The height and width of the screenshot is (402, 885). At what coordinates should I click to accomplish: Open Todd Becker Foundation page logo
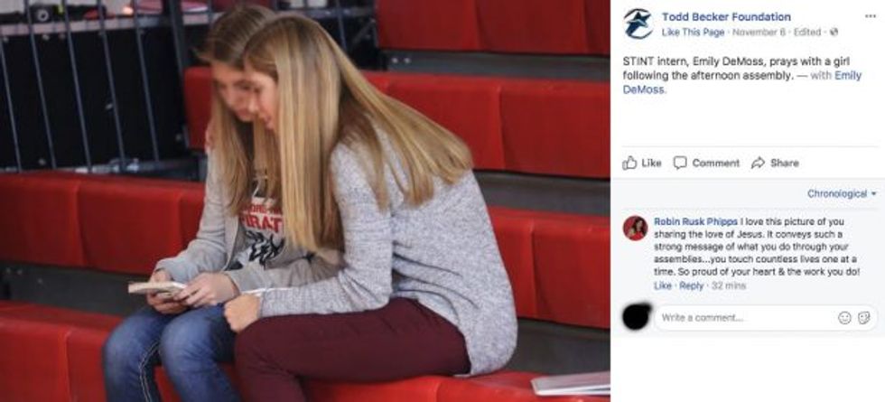[638, 23]
